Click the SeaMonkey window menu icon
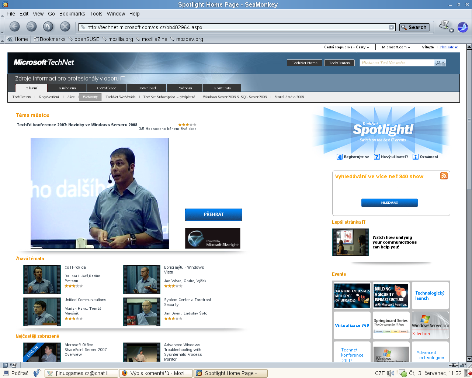 (5, 4)
